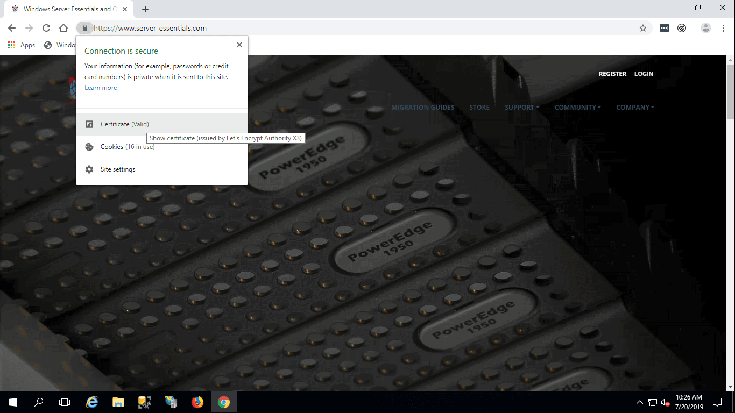Open Task View on the taskbar
Screen dimensions: 735x413
[65, 402]
